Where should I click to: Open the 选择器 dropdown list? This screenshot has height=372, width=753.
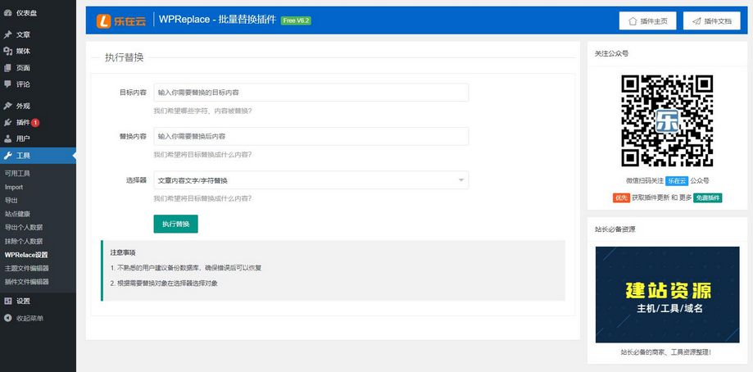click(x=311, y=180)
